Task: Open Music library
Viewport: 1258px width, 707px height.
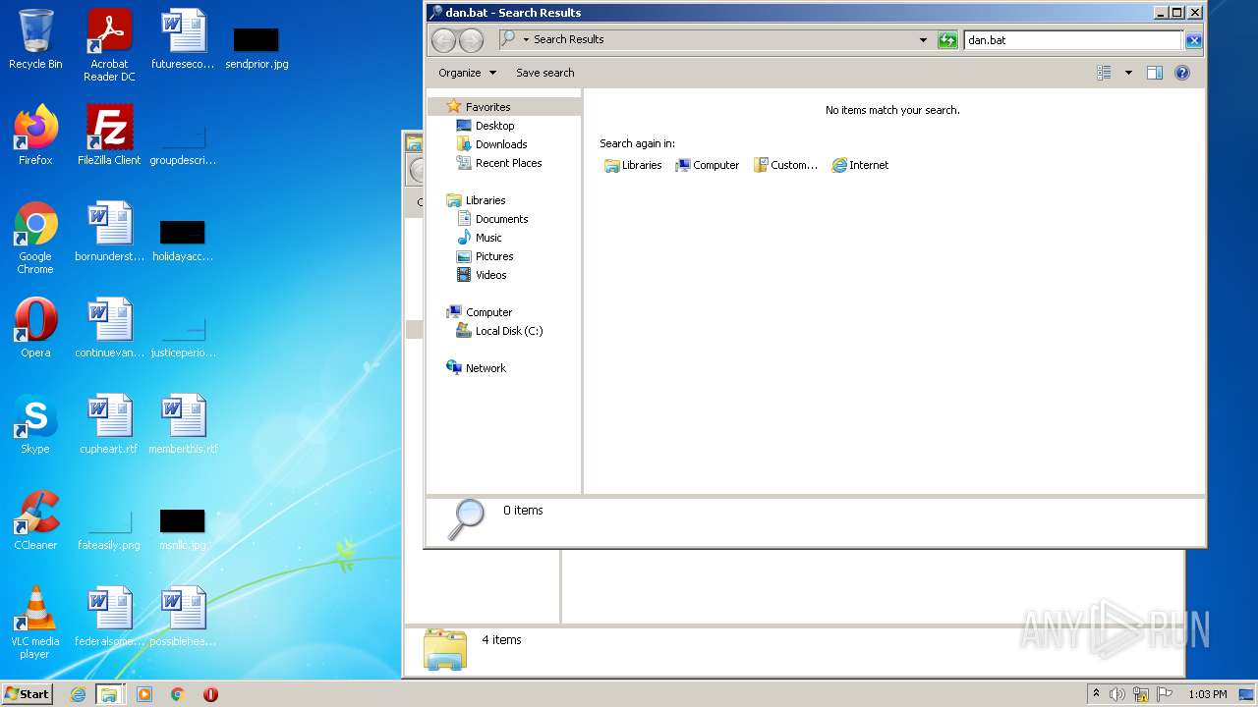Action: coord(480,238)
